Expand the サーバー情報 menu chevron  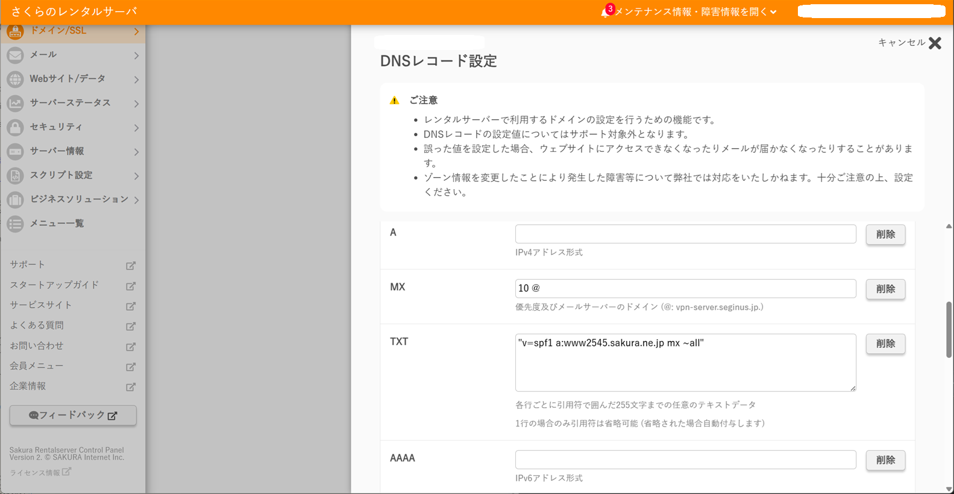tap(136, 152)
